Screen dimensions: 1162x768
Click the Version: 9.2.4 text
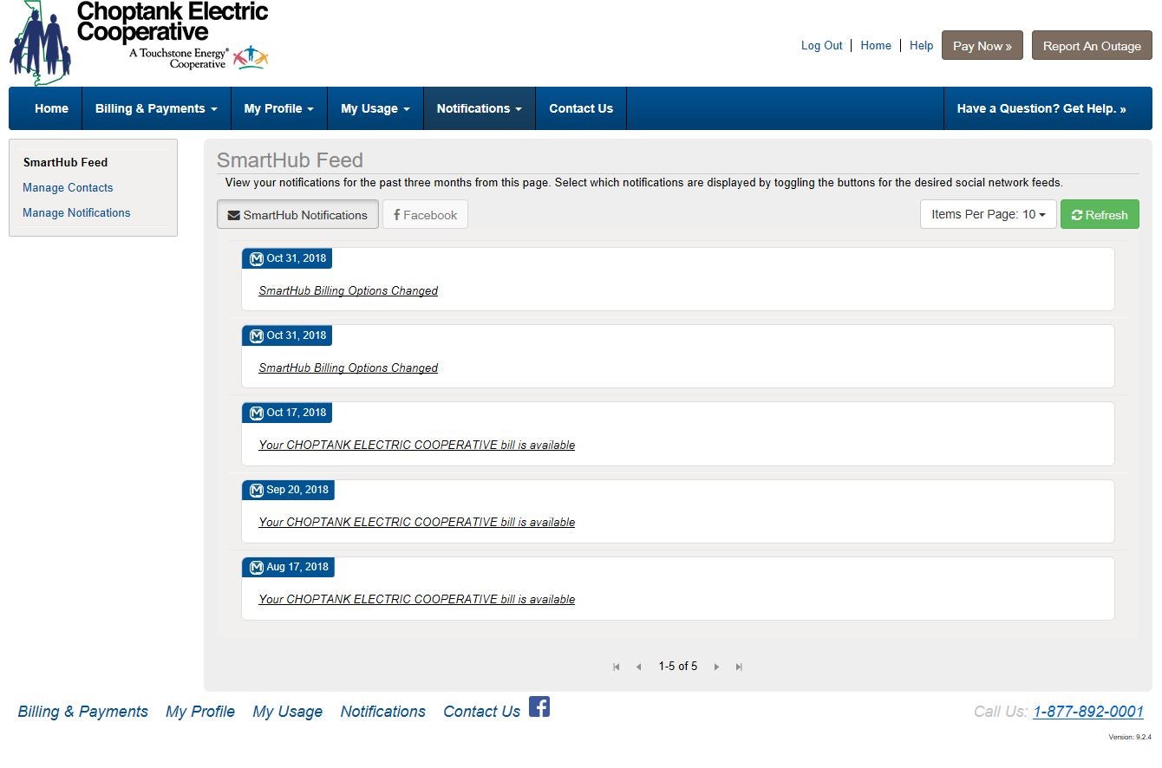pos(1130,738)
